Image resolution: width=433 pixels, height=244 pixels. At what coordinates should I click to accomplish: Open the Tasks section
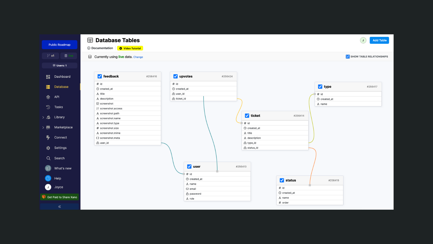pos(59,107)
